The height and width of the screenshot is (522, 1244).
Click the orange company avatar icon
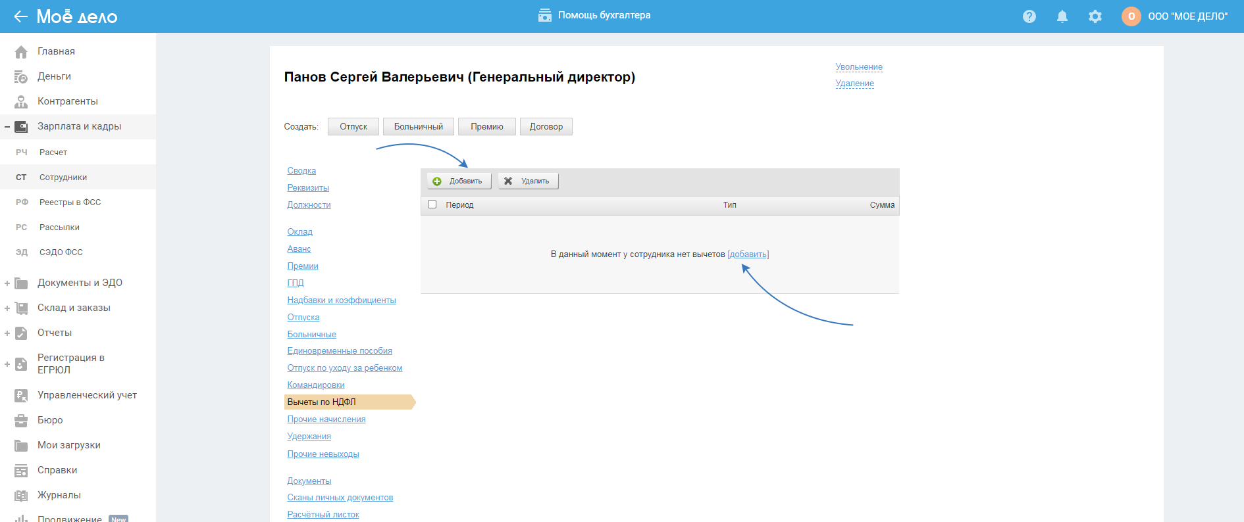(x=1131, y=16)
